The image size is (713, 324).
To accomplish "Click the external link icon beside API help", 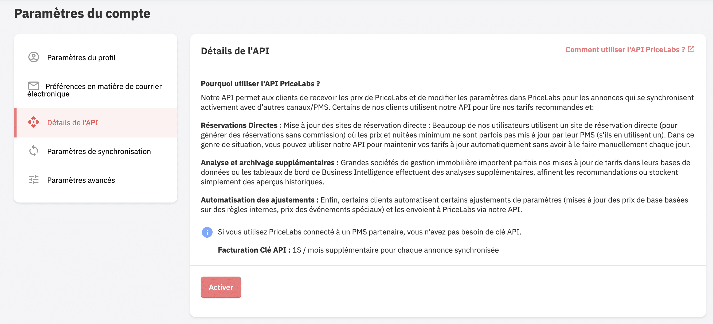I will point(691,49).
